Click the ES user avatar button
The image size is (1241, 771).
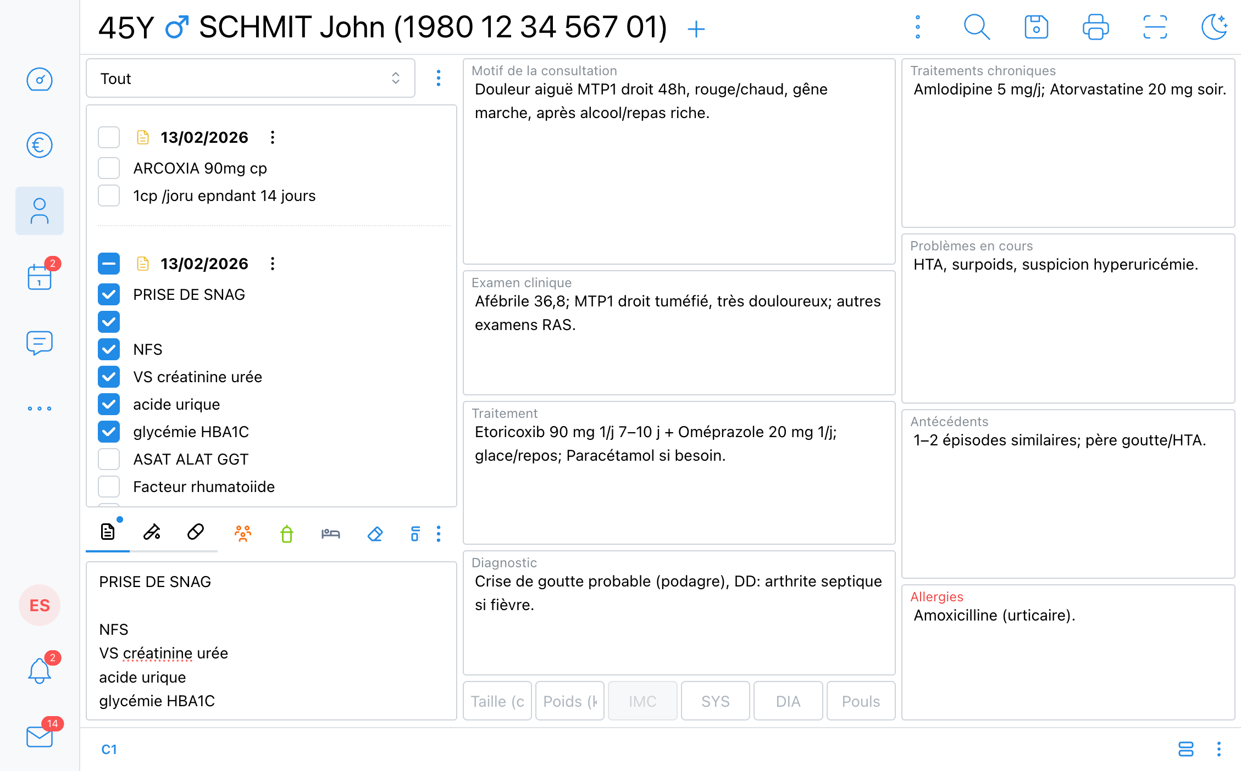coord(40,605)
